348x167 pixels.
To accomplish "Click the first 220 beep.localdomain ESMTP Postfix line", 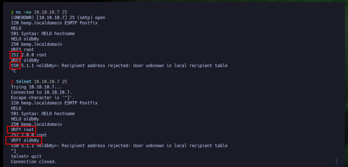I will (54, 23).
